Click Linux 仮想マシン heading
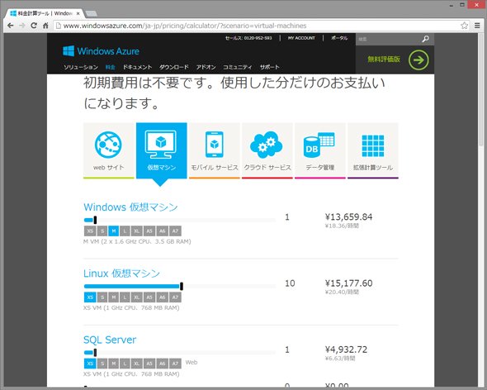This screenshot has height=390, width=487. [121, 273]
